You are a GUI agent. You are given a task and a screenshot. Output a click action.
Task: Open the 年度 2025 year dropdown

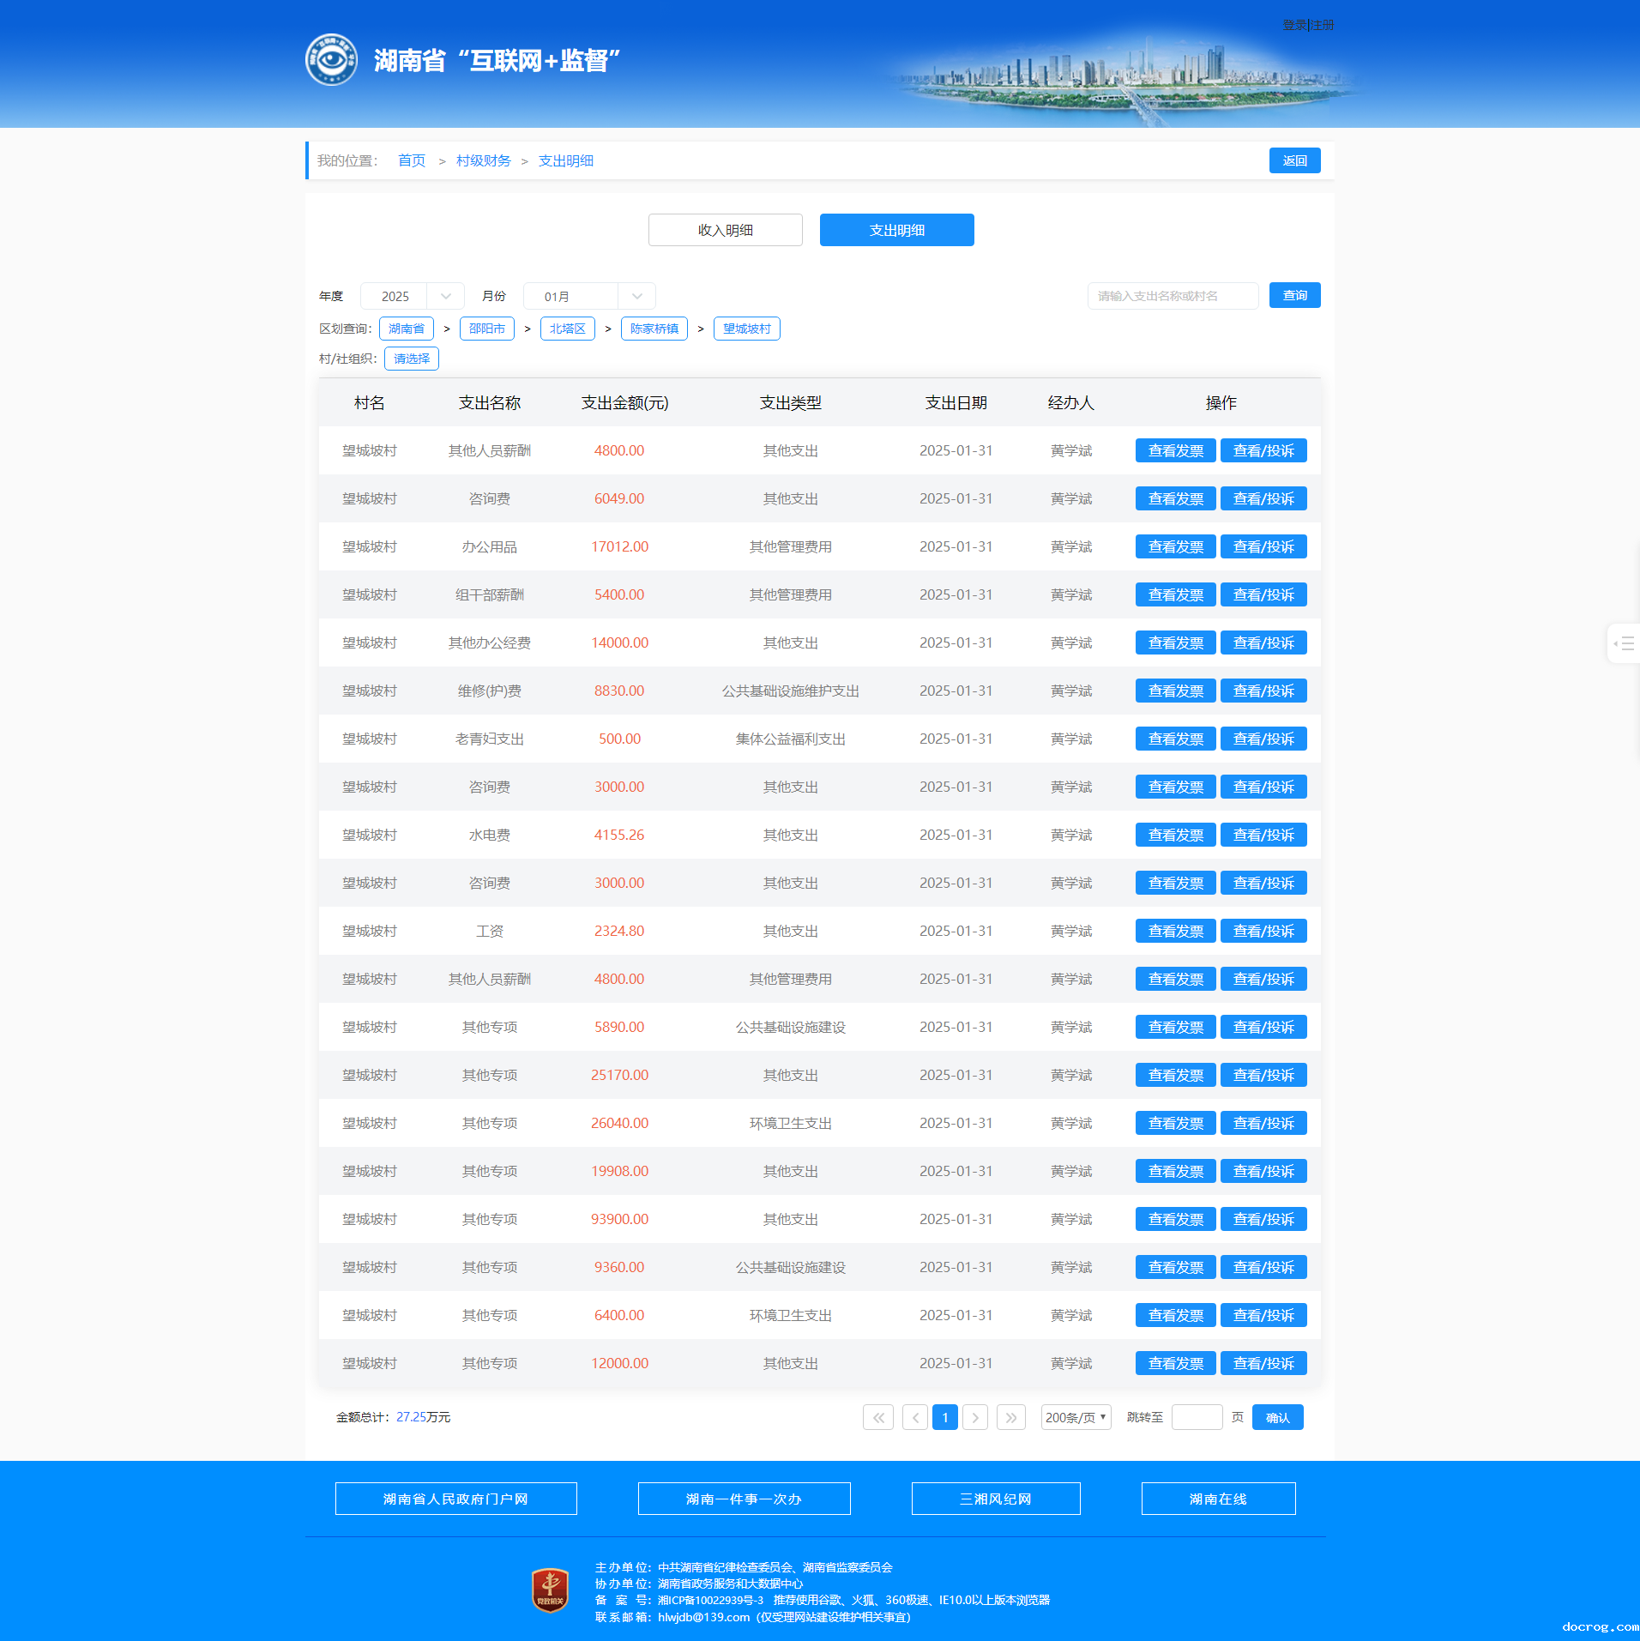(x=412, y=296)
